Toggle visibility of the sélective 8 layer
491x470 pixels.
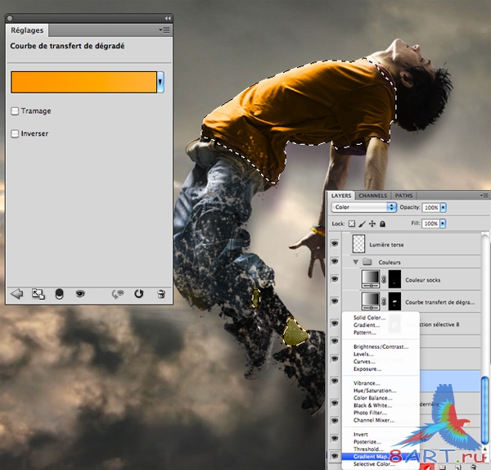pyautogui.click(x=335, y=323)
